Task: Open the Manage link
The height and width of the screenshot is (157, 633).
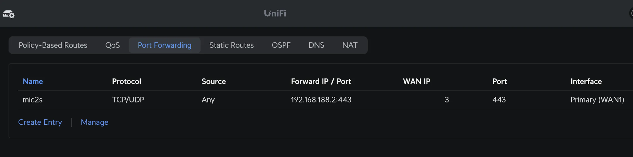Action: pyautogui.click(x=94, y=122)
